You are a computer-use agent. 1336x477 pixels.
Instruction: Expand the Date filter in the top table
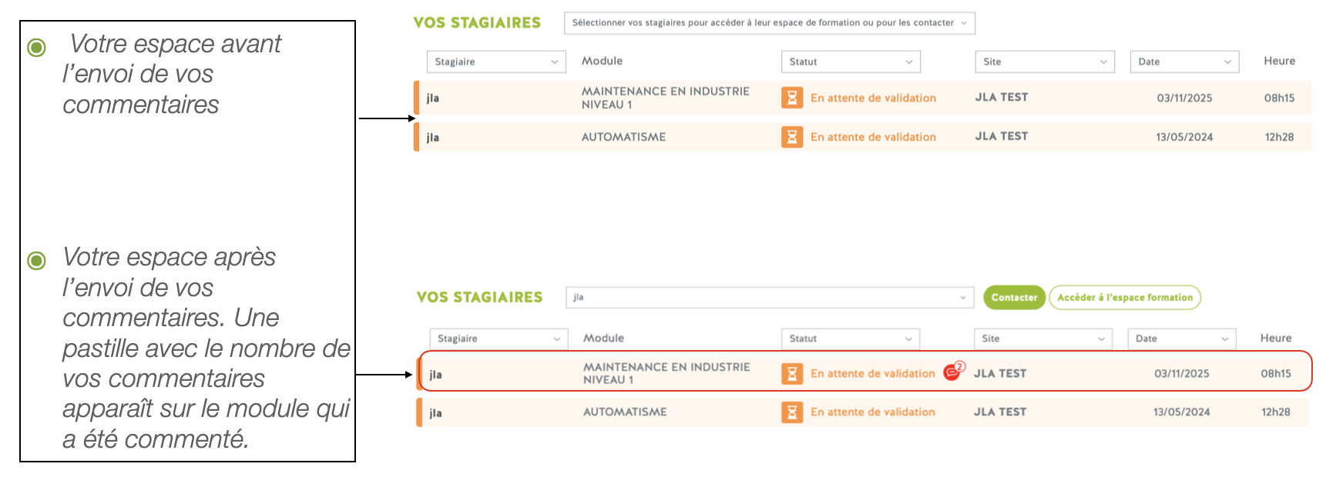tap(1183, 62)
